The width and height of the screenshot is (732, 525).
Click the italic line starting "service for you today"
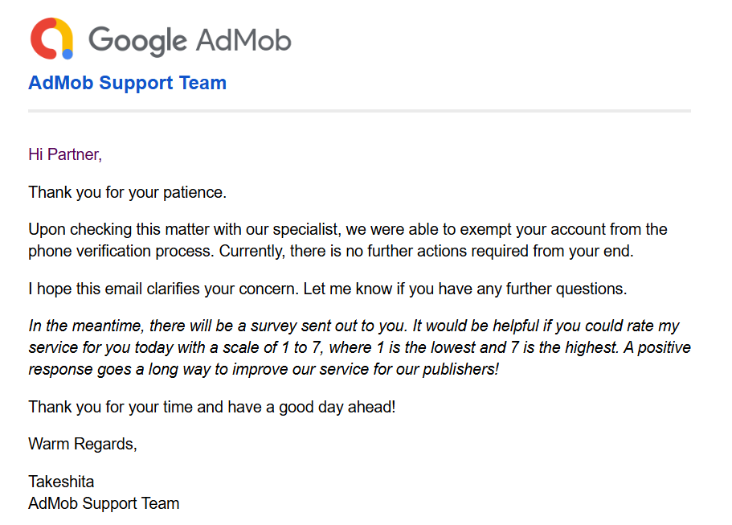359,348
